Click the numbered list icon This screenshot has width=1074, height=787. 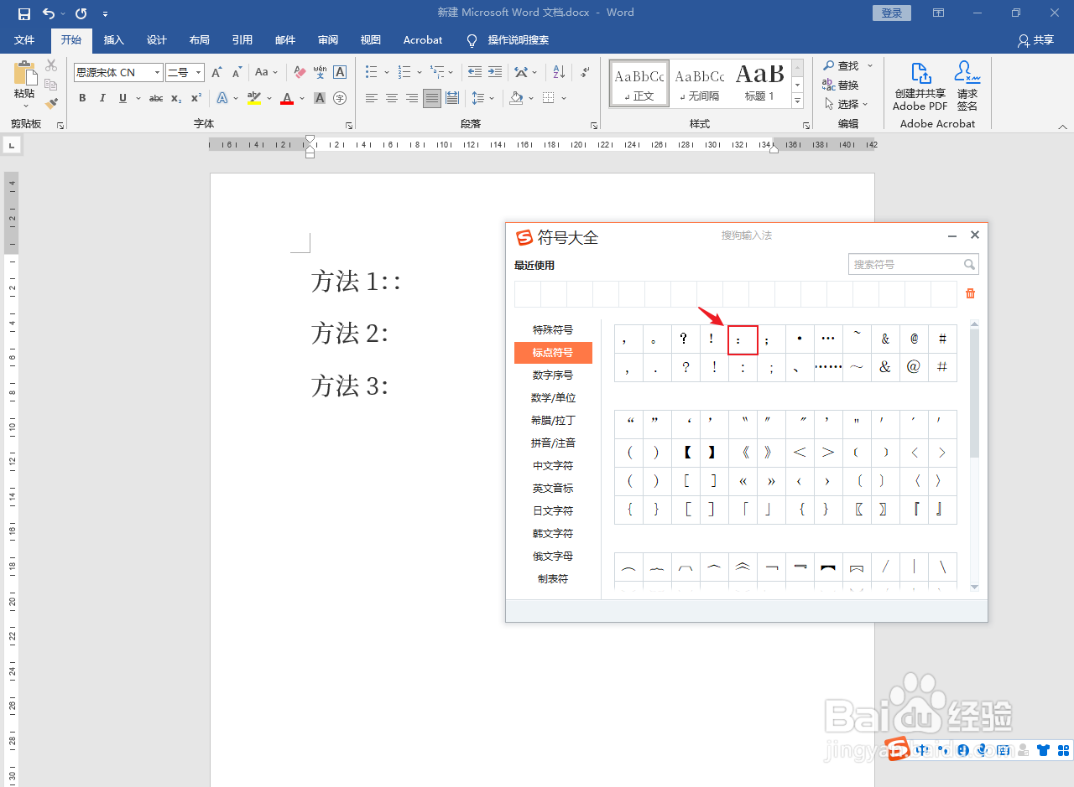pyautogui.click(x=404, y=71)
